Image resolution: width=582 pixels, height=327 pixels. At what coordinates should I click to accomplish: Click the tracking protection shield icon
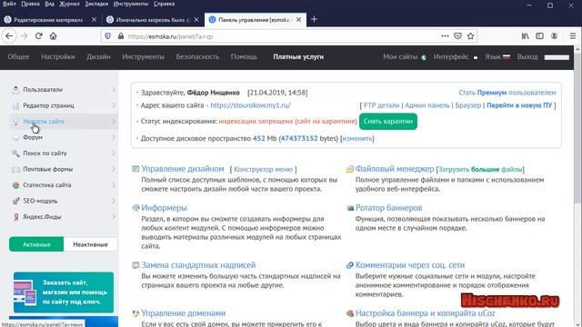coord(107,36)
